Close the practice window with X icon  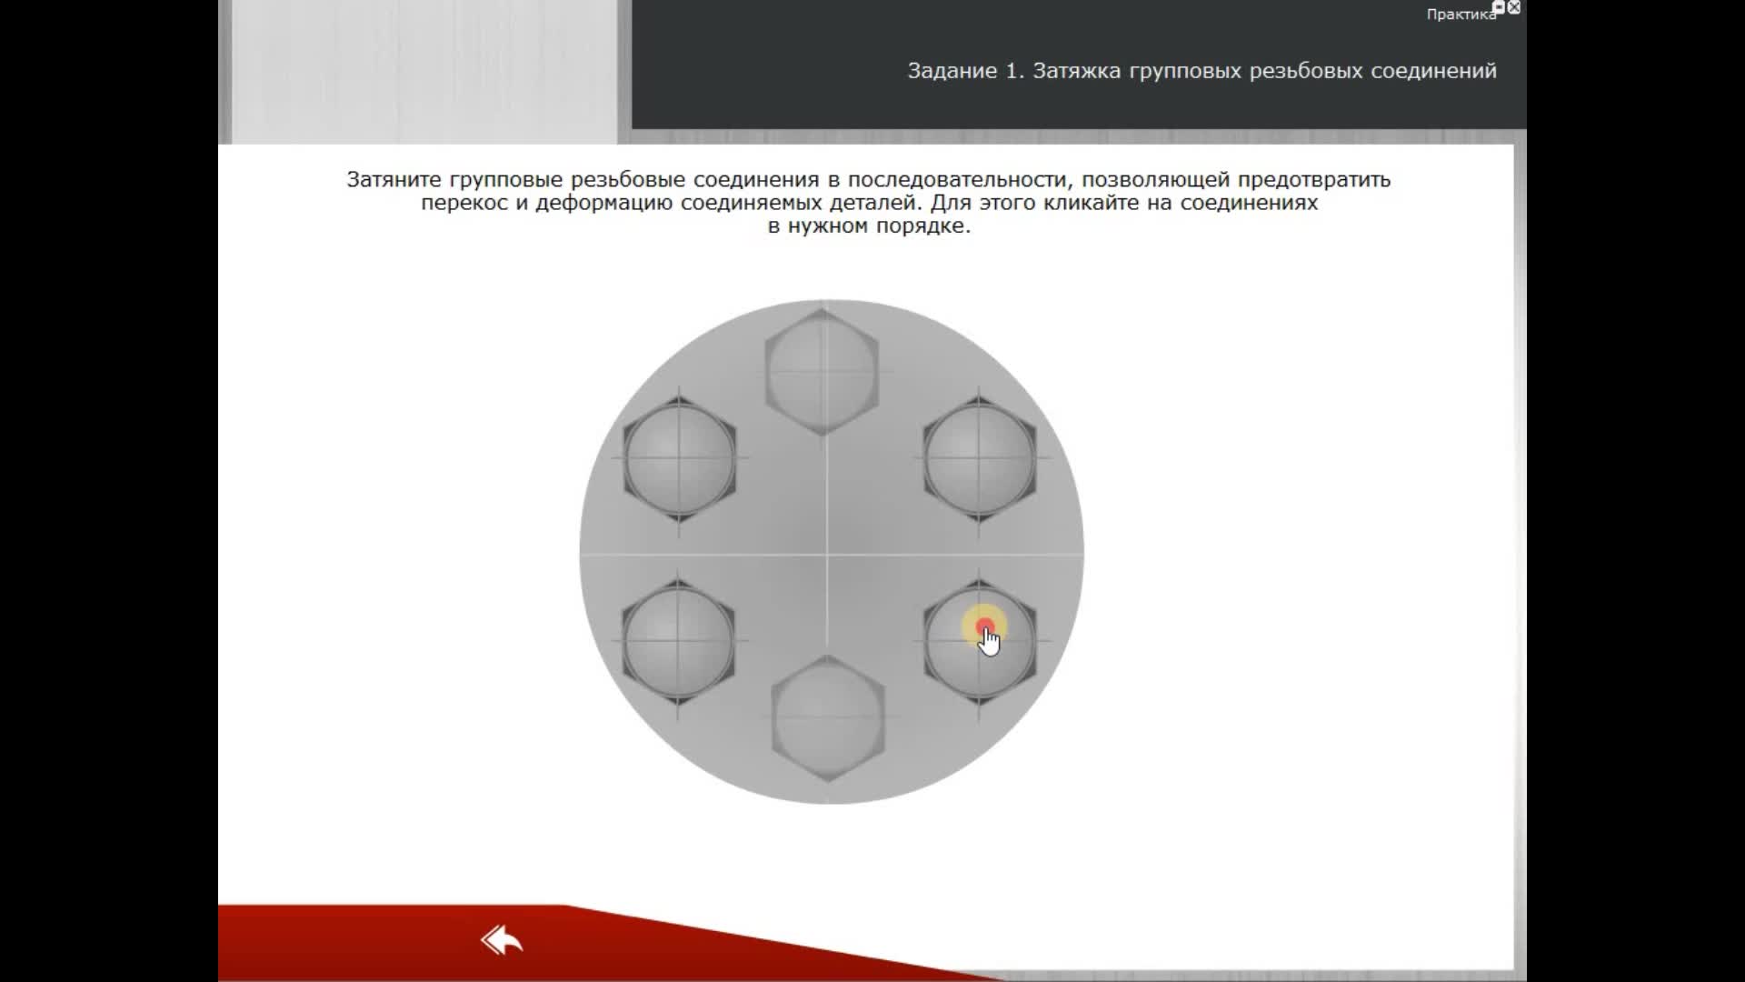[x=1514, y=7]
